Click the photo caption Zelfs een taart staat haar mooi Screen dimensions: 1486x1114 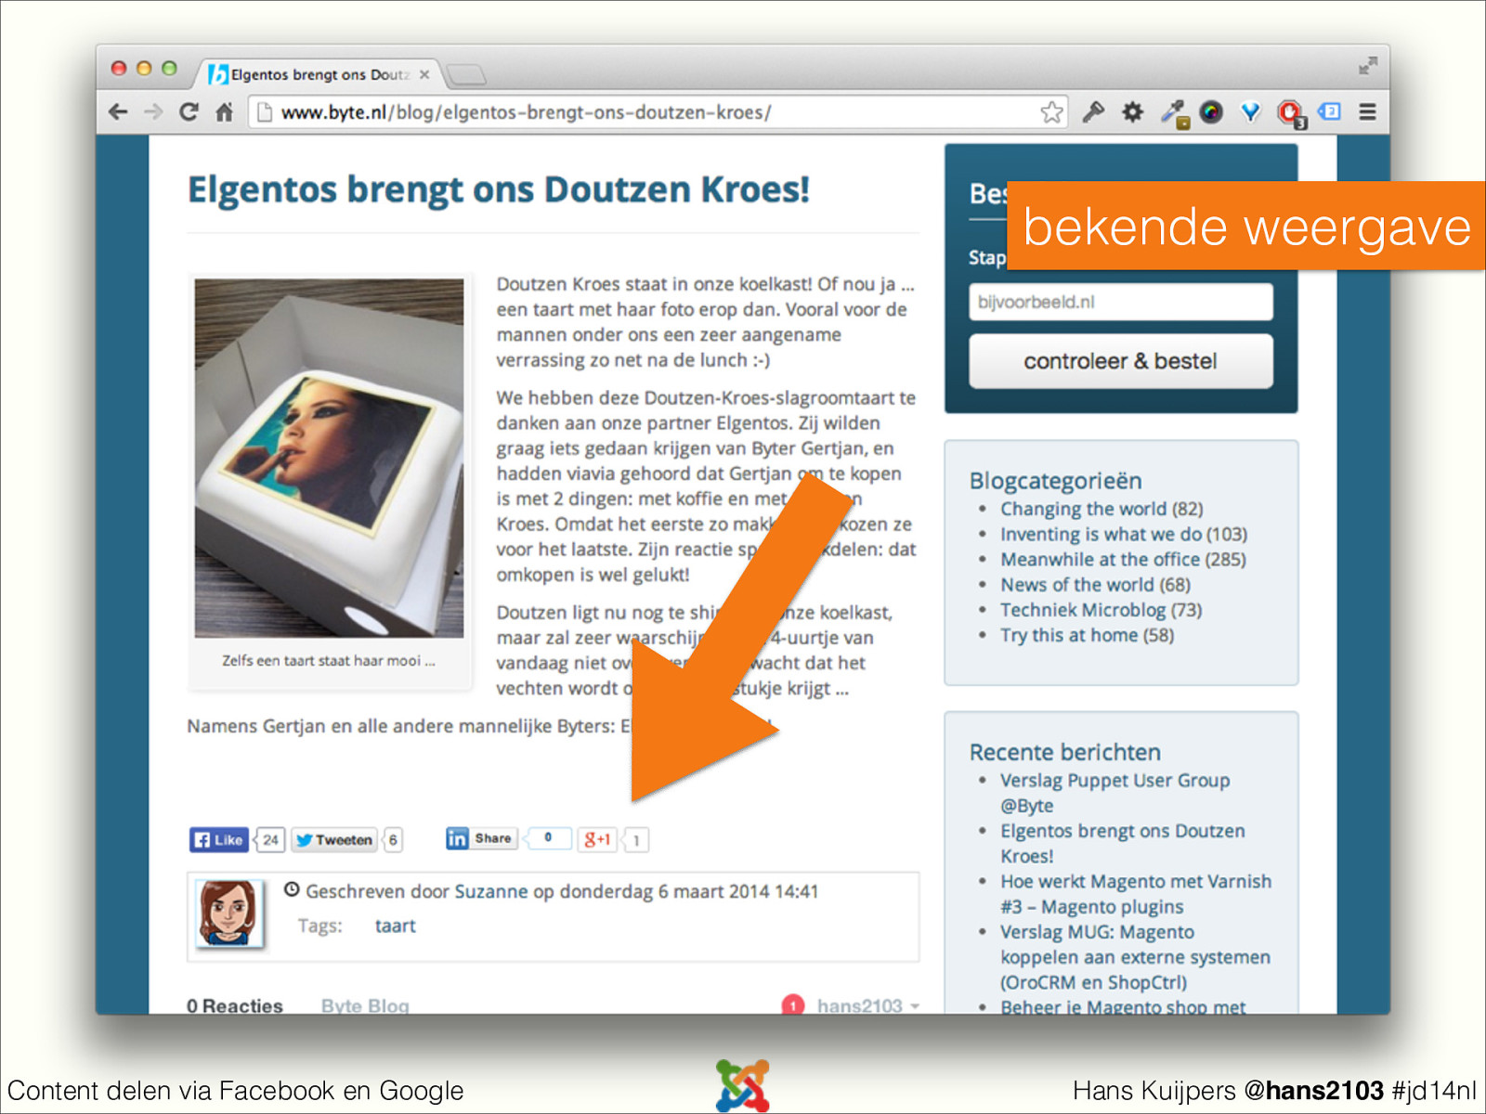[x=329, y=660]
